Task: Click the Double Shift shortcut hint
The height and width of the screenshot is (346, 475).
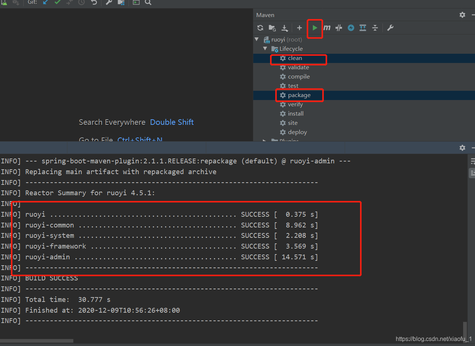Action: click(x=172, y=122)
